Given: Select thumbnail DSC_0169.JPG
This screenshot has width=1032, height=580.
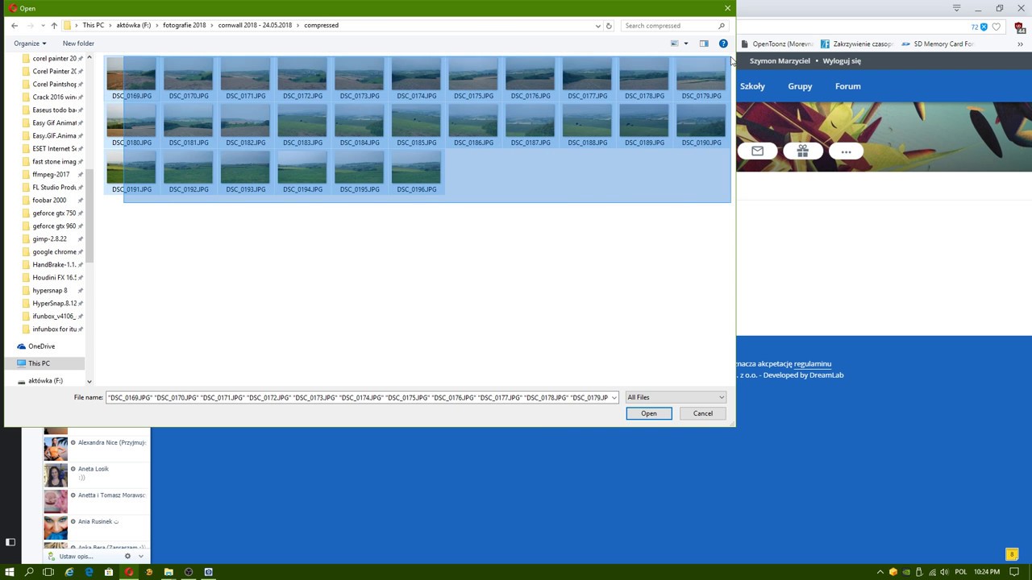Looking at the screenshot, I should pos(131,79).
